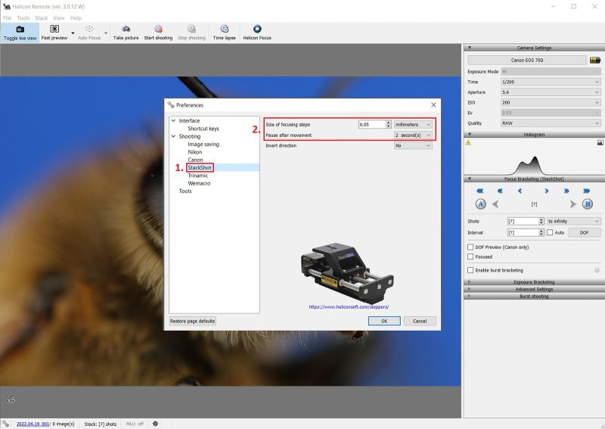Click camera battery status icon
Viewport: 605px width, 429px height.
click(x=595, y=61)
